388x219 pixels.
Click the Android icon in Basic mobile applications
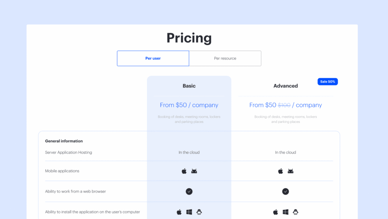click(194, 171)
